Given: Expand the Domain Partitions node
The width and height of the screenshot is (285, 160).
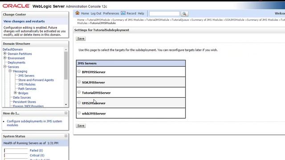Looking at the screenshot, I should pos(5,53).
